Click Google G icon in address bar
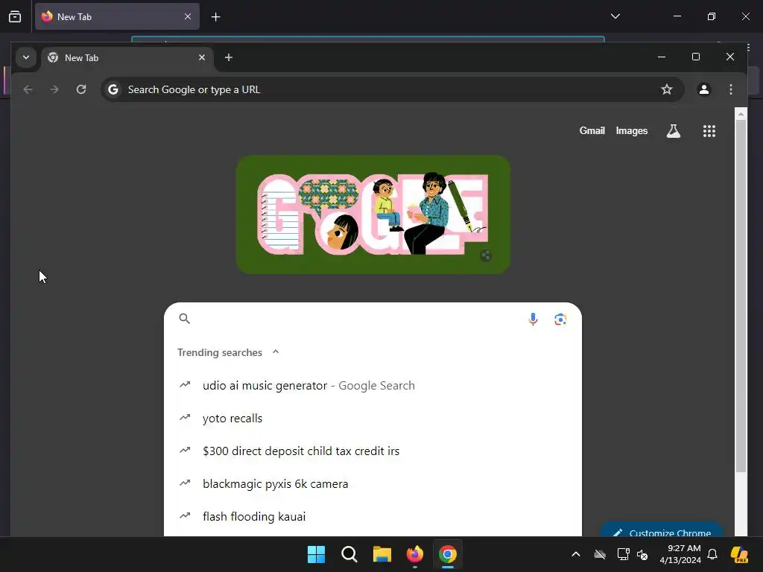Screen dimensions: 763x572 click(x=113, y=89)
